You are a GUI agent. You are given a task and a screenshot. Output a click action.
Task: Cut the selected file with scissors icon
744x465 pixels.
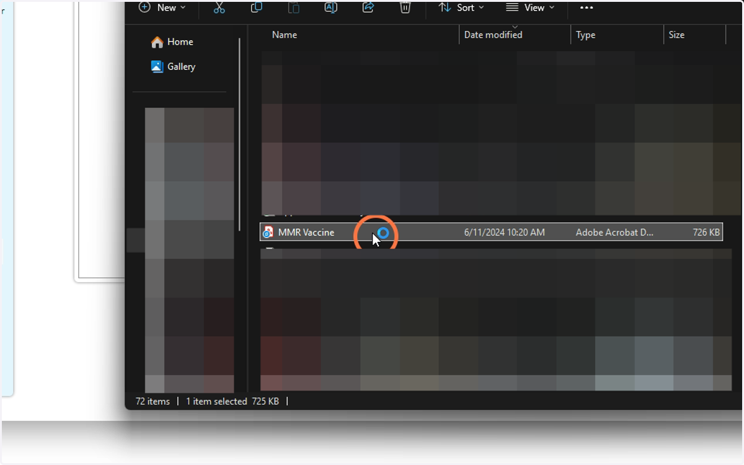click(x=219, y=7)
